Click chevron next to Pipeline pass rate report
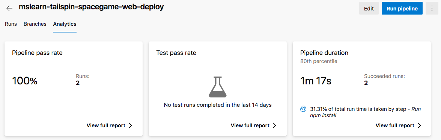The height and width of the screenshot is (140, 441). (130, 125)
